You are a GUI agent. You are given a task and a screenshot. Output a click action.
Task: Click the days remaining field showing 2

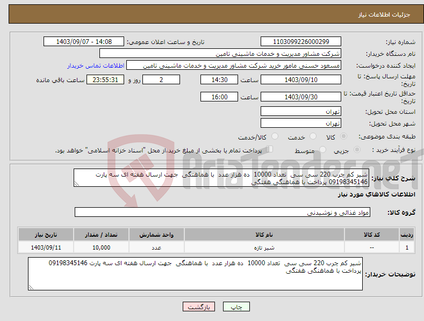(161, 79)
